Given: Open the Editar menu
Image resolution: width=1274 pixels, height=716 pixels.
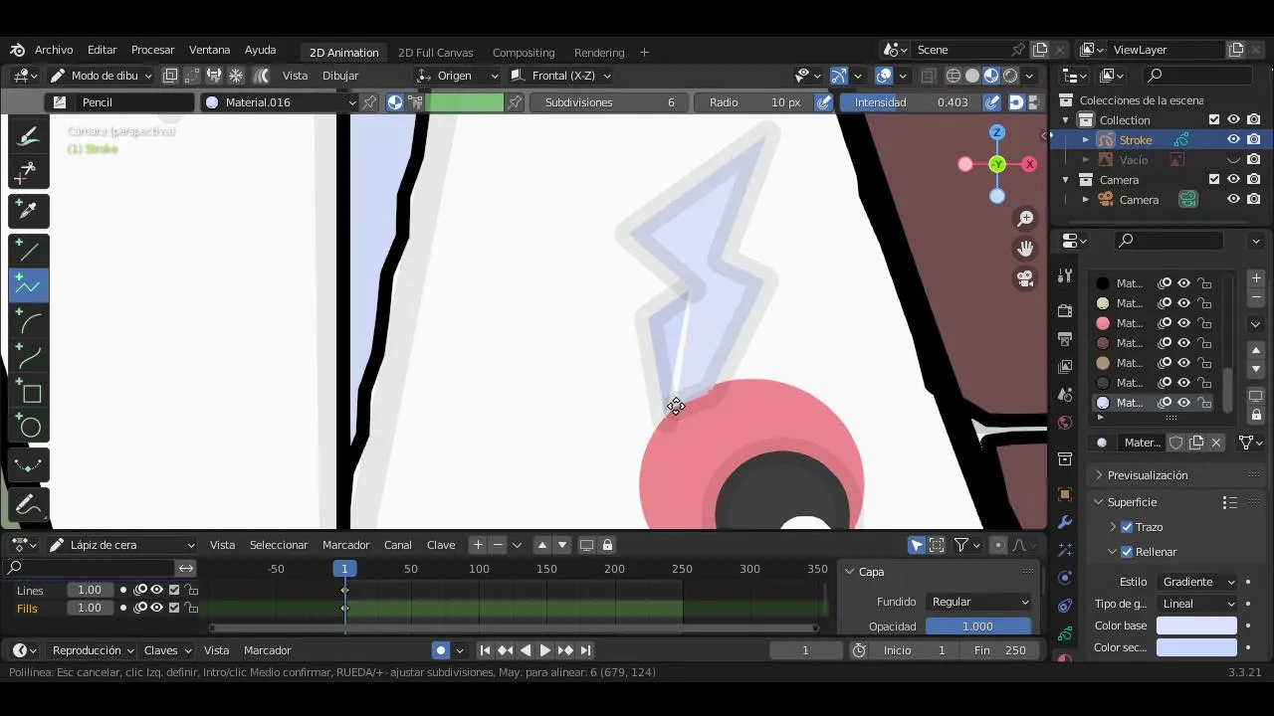Looking at the screenshot, I should pyautogui.click(x=102, y=50).
